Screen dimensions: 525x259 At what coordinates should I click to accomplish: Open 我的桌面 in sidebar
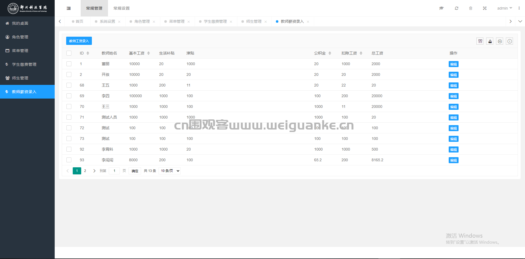click(27, 23)
